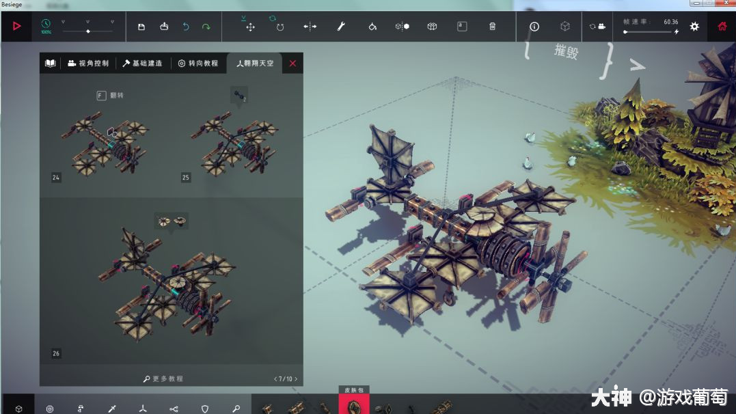This screenshot has height=414, width=736.
Task: Click the 皮肤包 highlighted red block
Action: [354, 404]
